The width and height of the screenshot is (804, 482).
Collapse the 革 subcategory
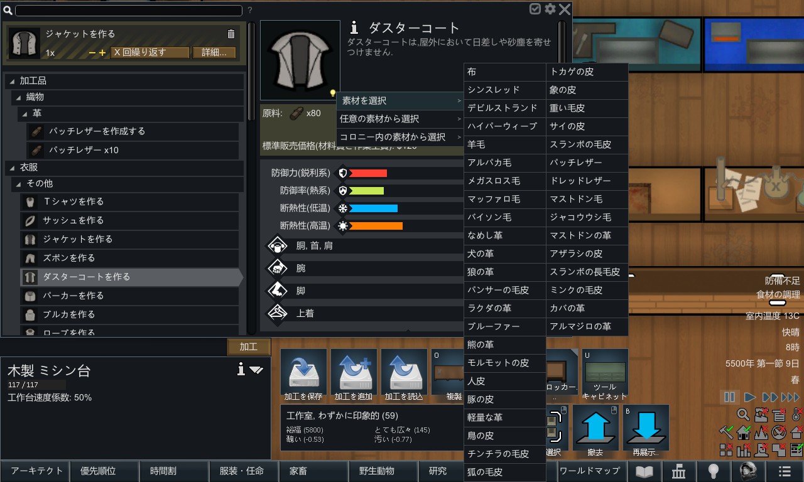coord(25,114)
